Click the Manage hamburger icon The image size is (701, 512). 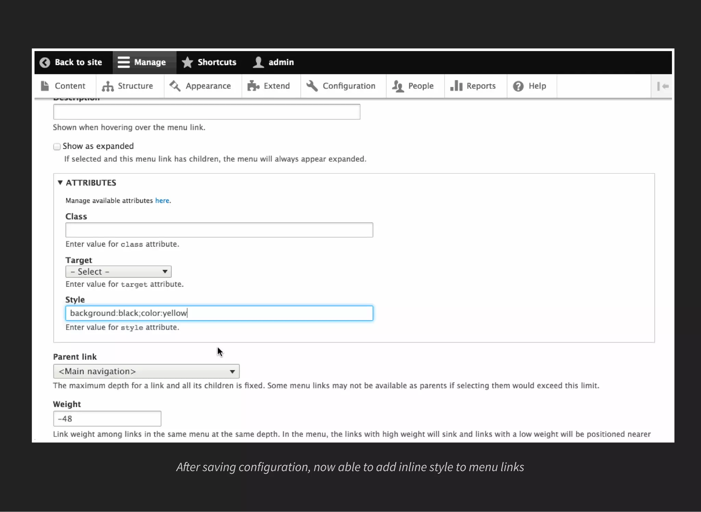(x=124, y=62)
